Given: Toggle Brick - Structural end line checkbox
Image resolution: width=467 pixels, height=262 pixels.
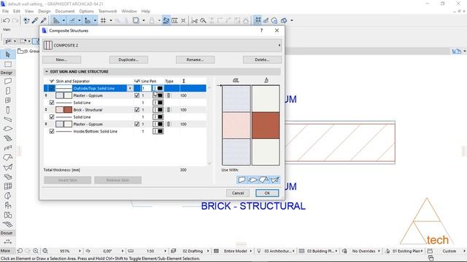Looking at the screenshot, I should (x=136, y=110).
